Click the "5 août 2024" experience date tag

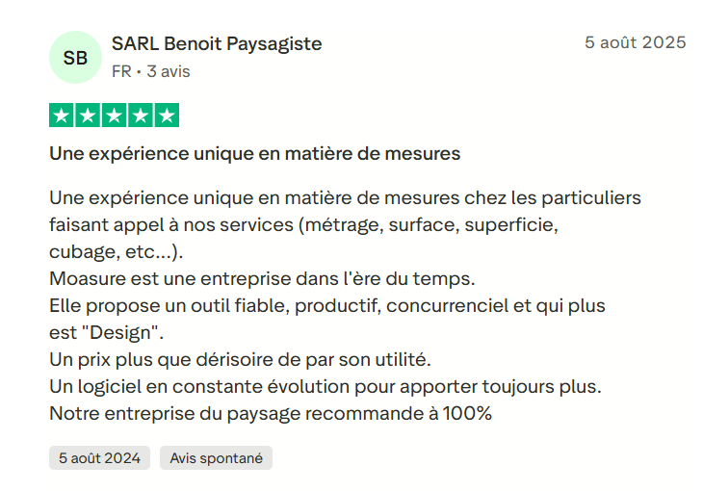click(x=99, y=458)
